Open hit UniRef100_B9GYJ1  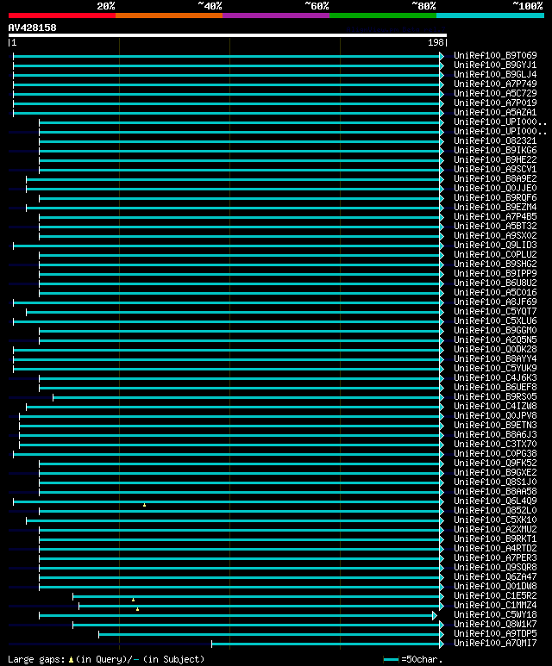click(495, 65)
